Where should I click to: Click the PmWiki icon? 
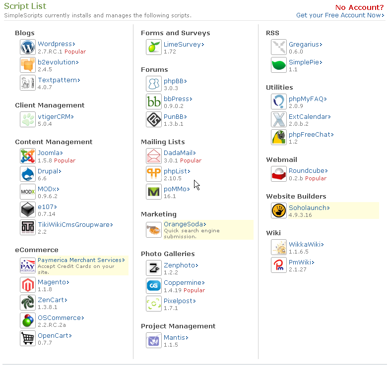click(279, 265)
